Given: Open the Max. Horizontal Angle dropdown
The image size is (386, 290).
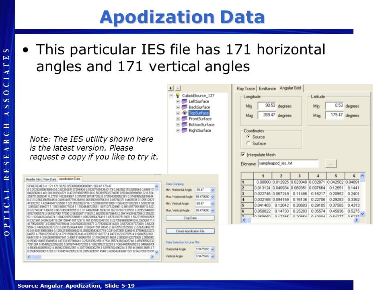Looking at the screenshot, I should click(x=212, y=197).
